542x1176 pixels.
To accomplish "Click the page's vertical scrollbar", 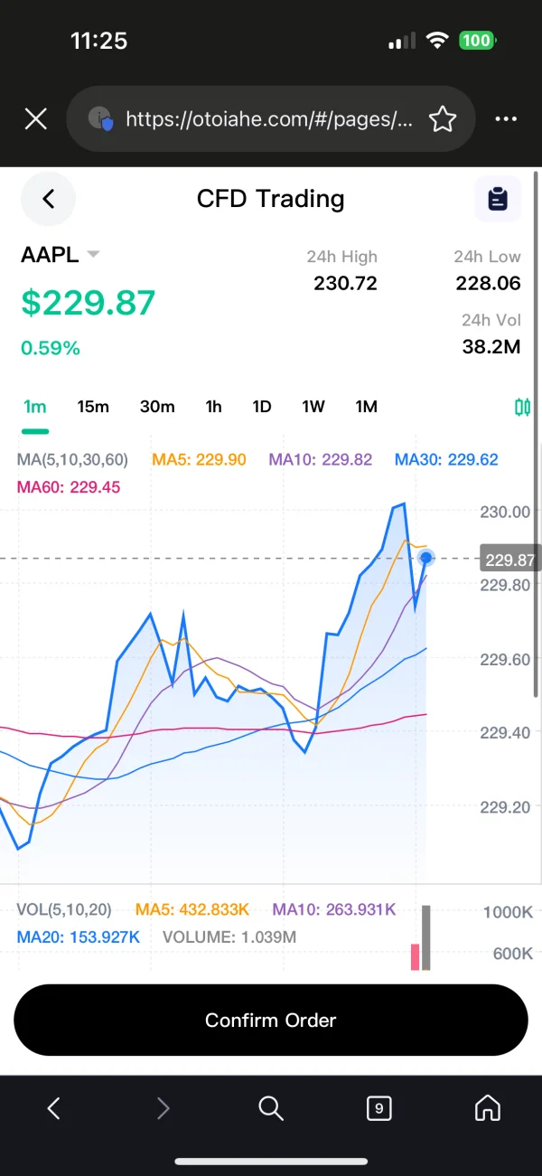I will (x=537, y=434).
